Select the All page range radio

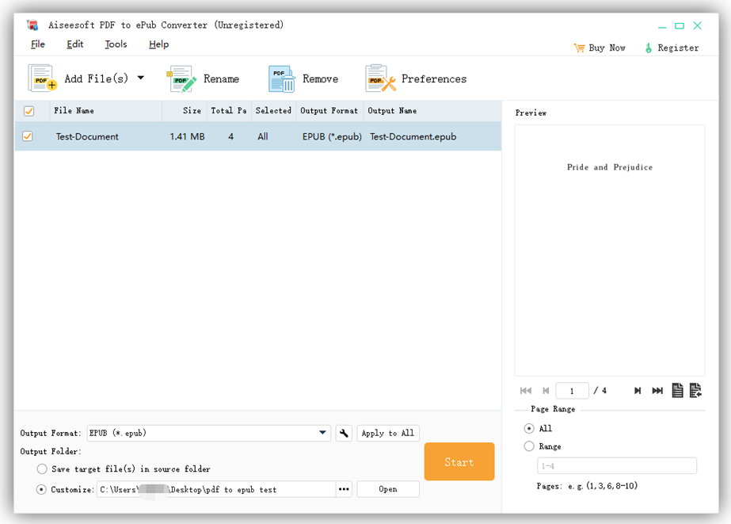(529, 428)
